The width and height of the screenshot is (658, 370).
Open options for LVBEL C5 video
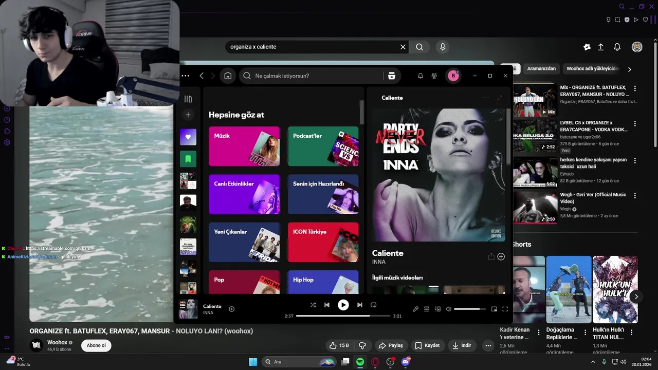[635, 124]
